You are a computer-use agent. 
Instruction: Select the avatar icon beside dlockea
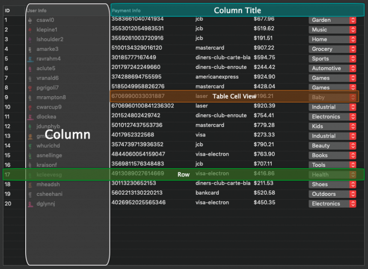tap(30, 117)
